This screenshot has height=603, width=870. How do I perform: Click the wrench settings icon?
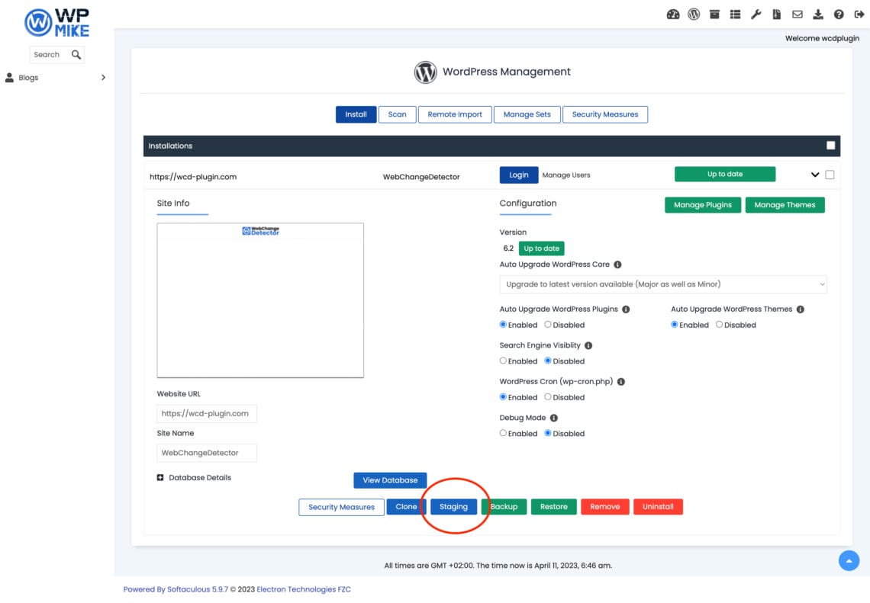[x=756, y=14]
